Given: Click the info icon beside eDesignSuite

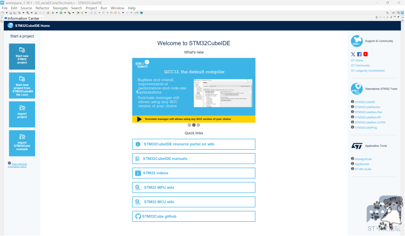Looking at the screenshot, I should tap(352, 159).
